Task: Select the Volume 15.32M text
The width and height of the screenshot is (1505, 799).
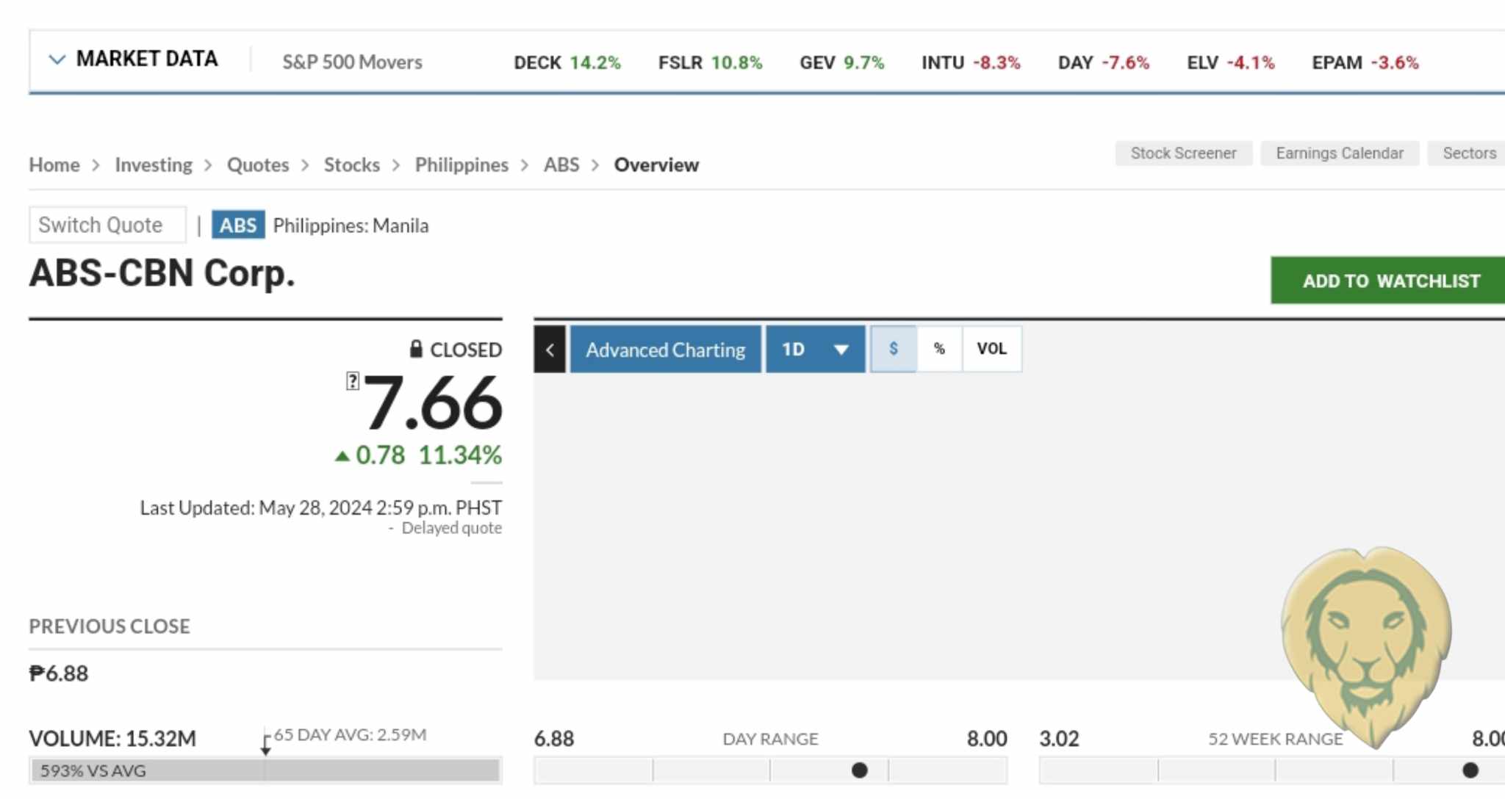Action: 112,739
